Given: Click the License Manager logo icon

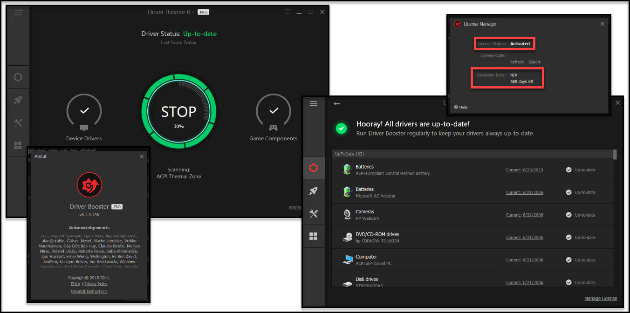Looking at the screenshot, I should click(x=458, y=24).
